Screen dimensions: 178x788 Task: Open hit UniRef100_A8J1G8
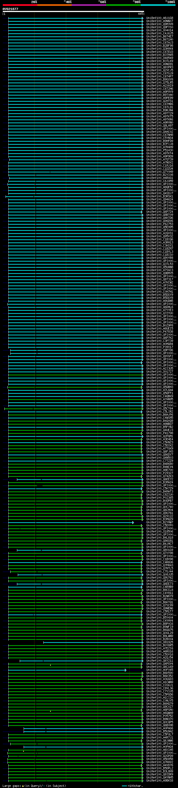(x=160, y=18)
